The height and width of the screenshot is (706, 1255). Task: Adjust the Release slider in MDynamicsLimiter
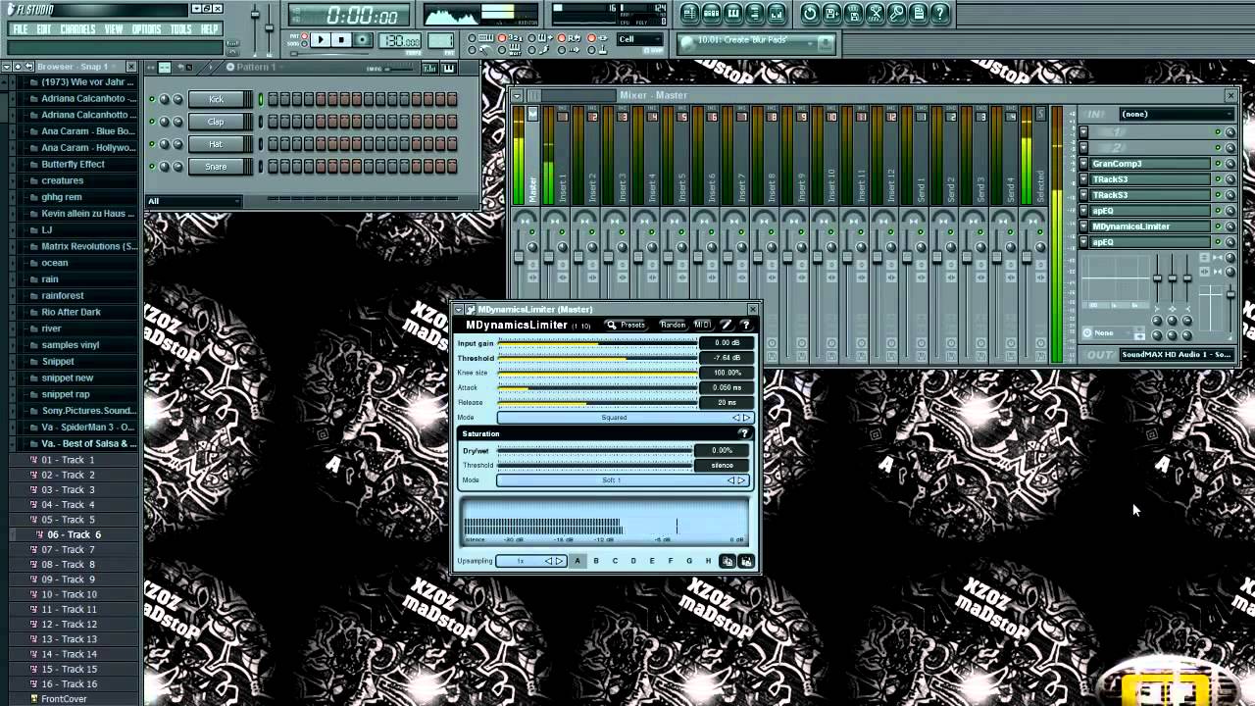597,402
